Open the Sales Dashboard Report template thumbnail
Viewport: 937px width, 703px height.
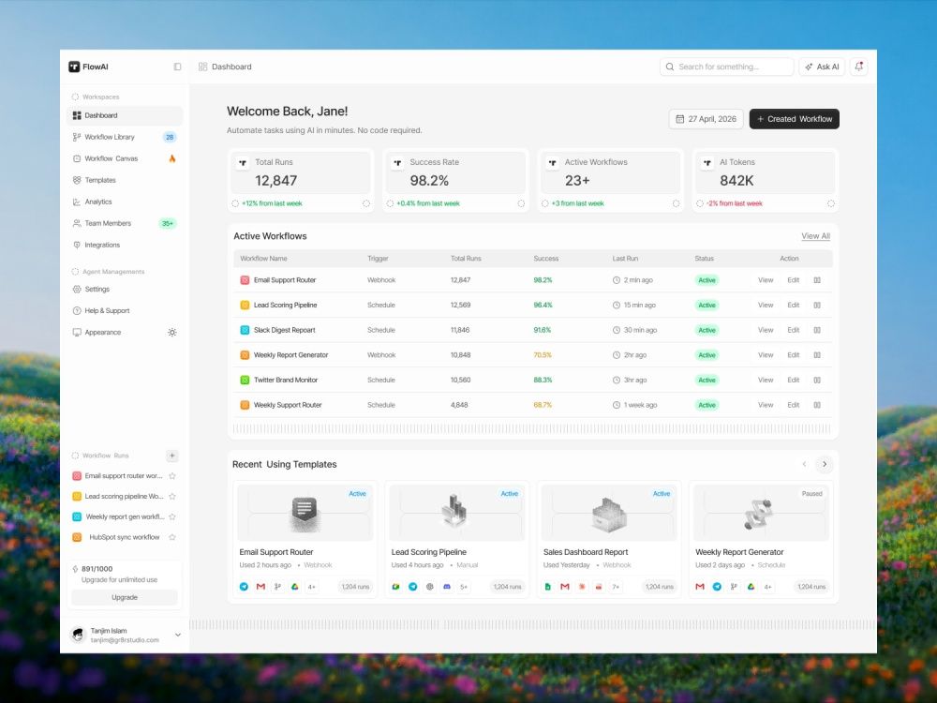[609, 513]
